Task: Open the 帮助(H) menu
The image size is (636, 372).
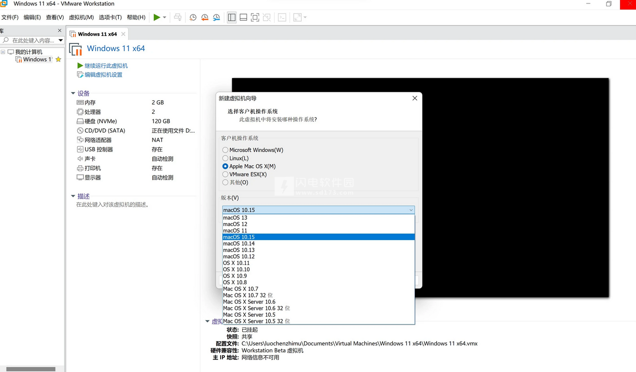Action: 136,17
